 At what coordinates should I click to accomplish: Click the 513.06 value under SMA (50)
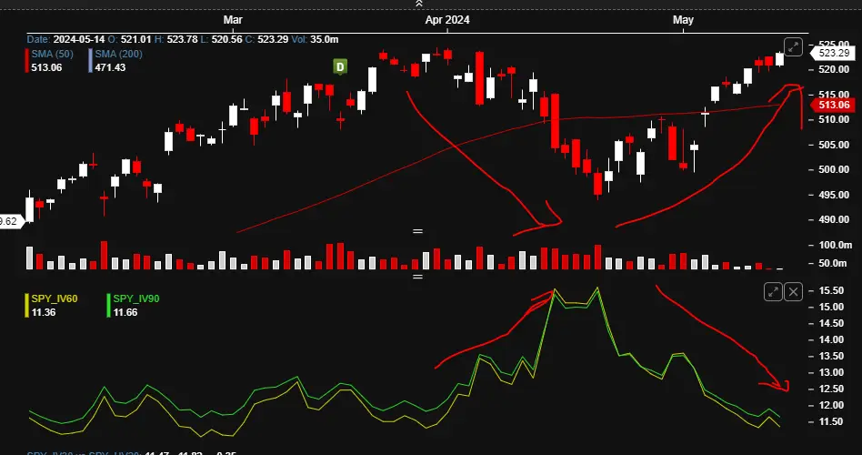pyautogui.click(x=46, y=67)
